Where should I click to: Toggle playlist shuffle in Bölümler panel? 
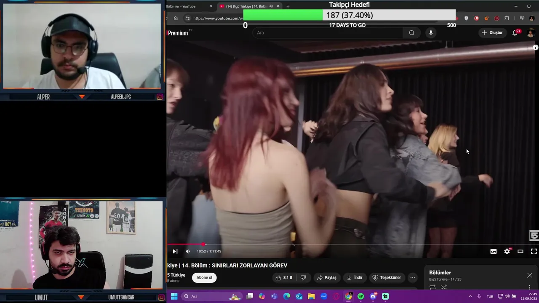coord(444,287)
